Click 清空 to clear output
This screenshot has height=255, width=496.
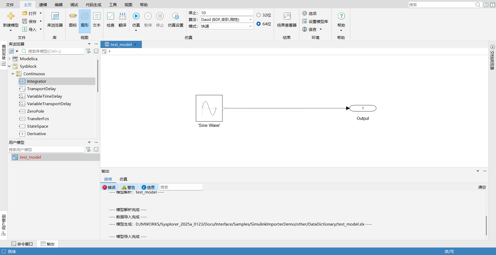click(482, 187)
